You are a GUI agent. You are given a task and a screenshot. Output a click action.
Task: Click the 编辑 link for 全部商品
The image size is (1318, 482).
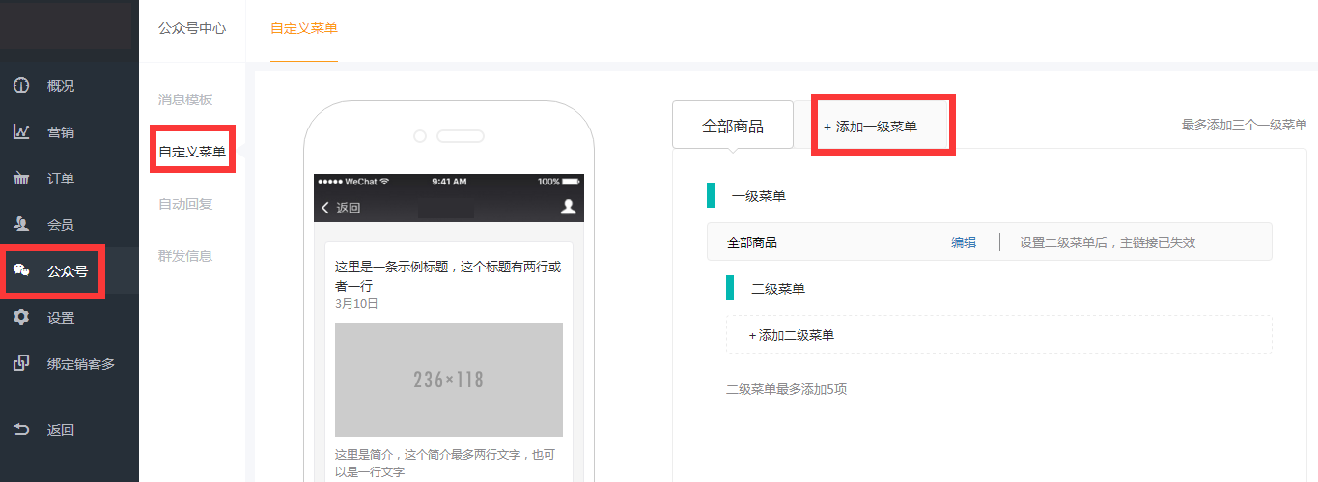pos(963,242)
